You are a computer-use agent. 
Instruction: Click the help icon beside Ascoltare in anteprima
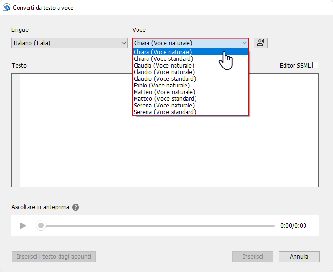coord(76,207)
